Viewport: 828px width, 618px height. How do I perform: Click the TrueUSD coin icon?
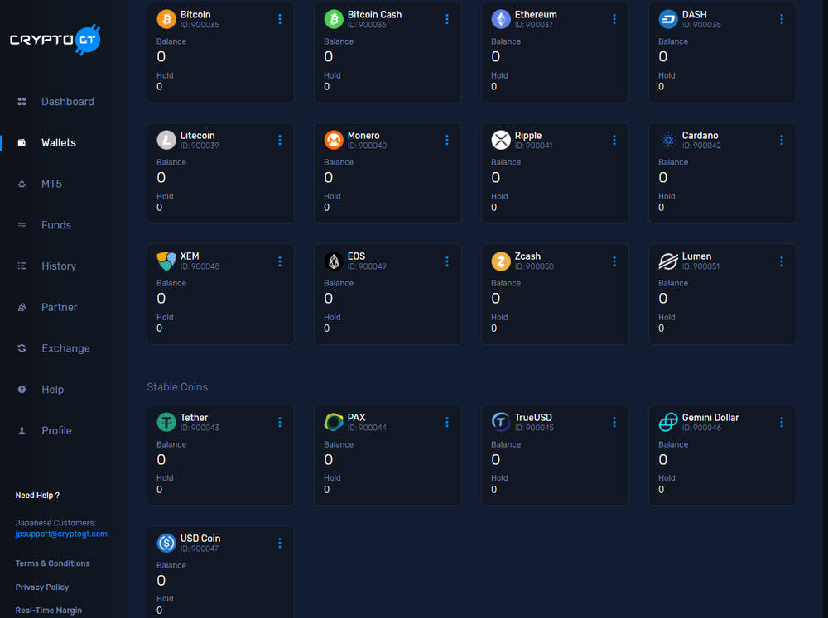[x=501, y=422]
